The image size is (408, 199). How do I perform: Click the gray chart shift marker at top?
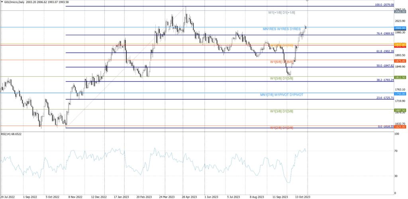click(307, 1)
